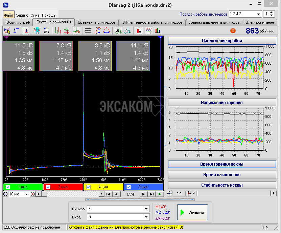Click the cylinder order 1234 icon
This screenshot has height=233, width=281.
click(46, 30)
